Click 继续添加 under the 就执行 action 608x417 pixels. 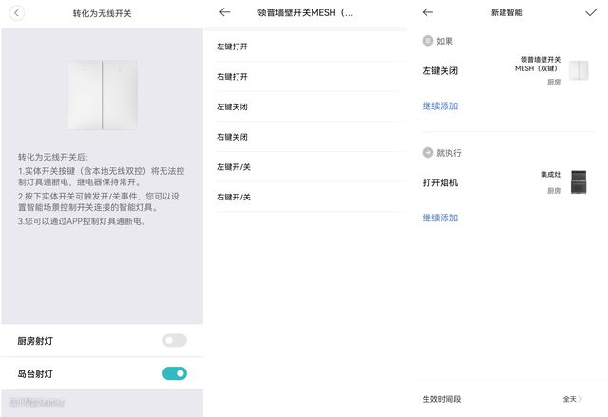[x=440, y=218]
